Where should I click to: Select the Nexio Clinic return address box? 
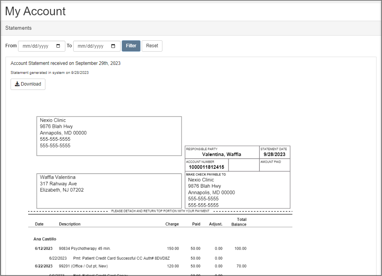click(x=109, y=136)
